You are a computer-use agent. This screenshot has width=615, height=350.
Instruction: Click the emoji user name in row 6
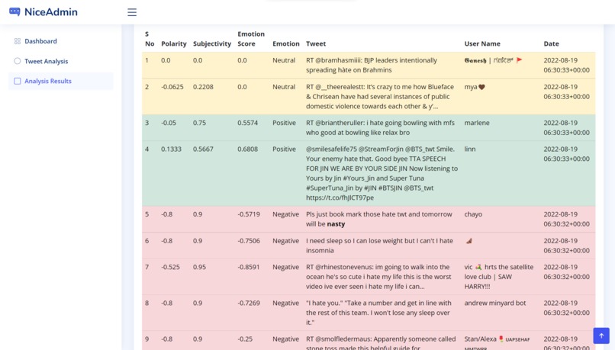pos(468,241)
